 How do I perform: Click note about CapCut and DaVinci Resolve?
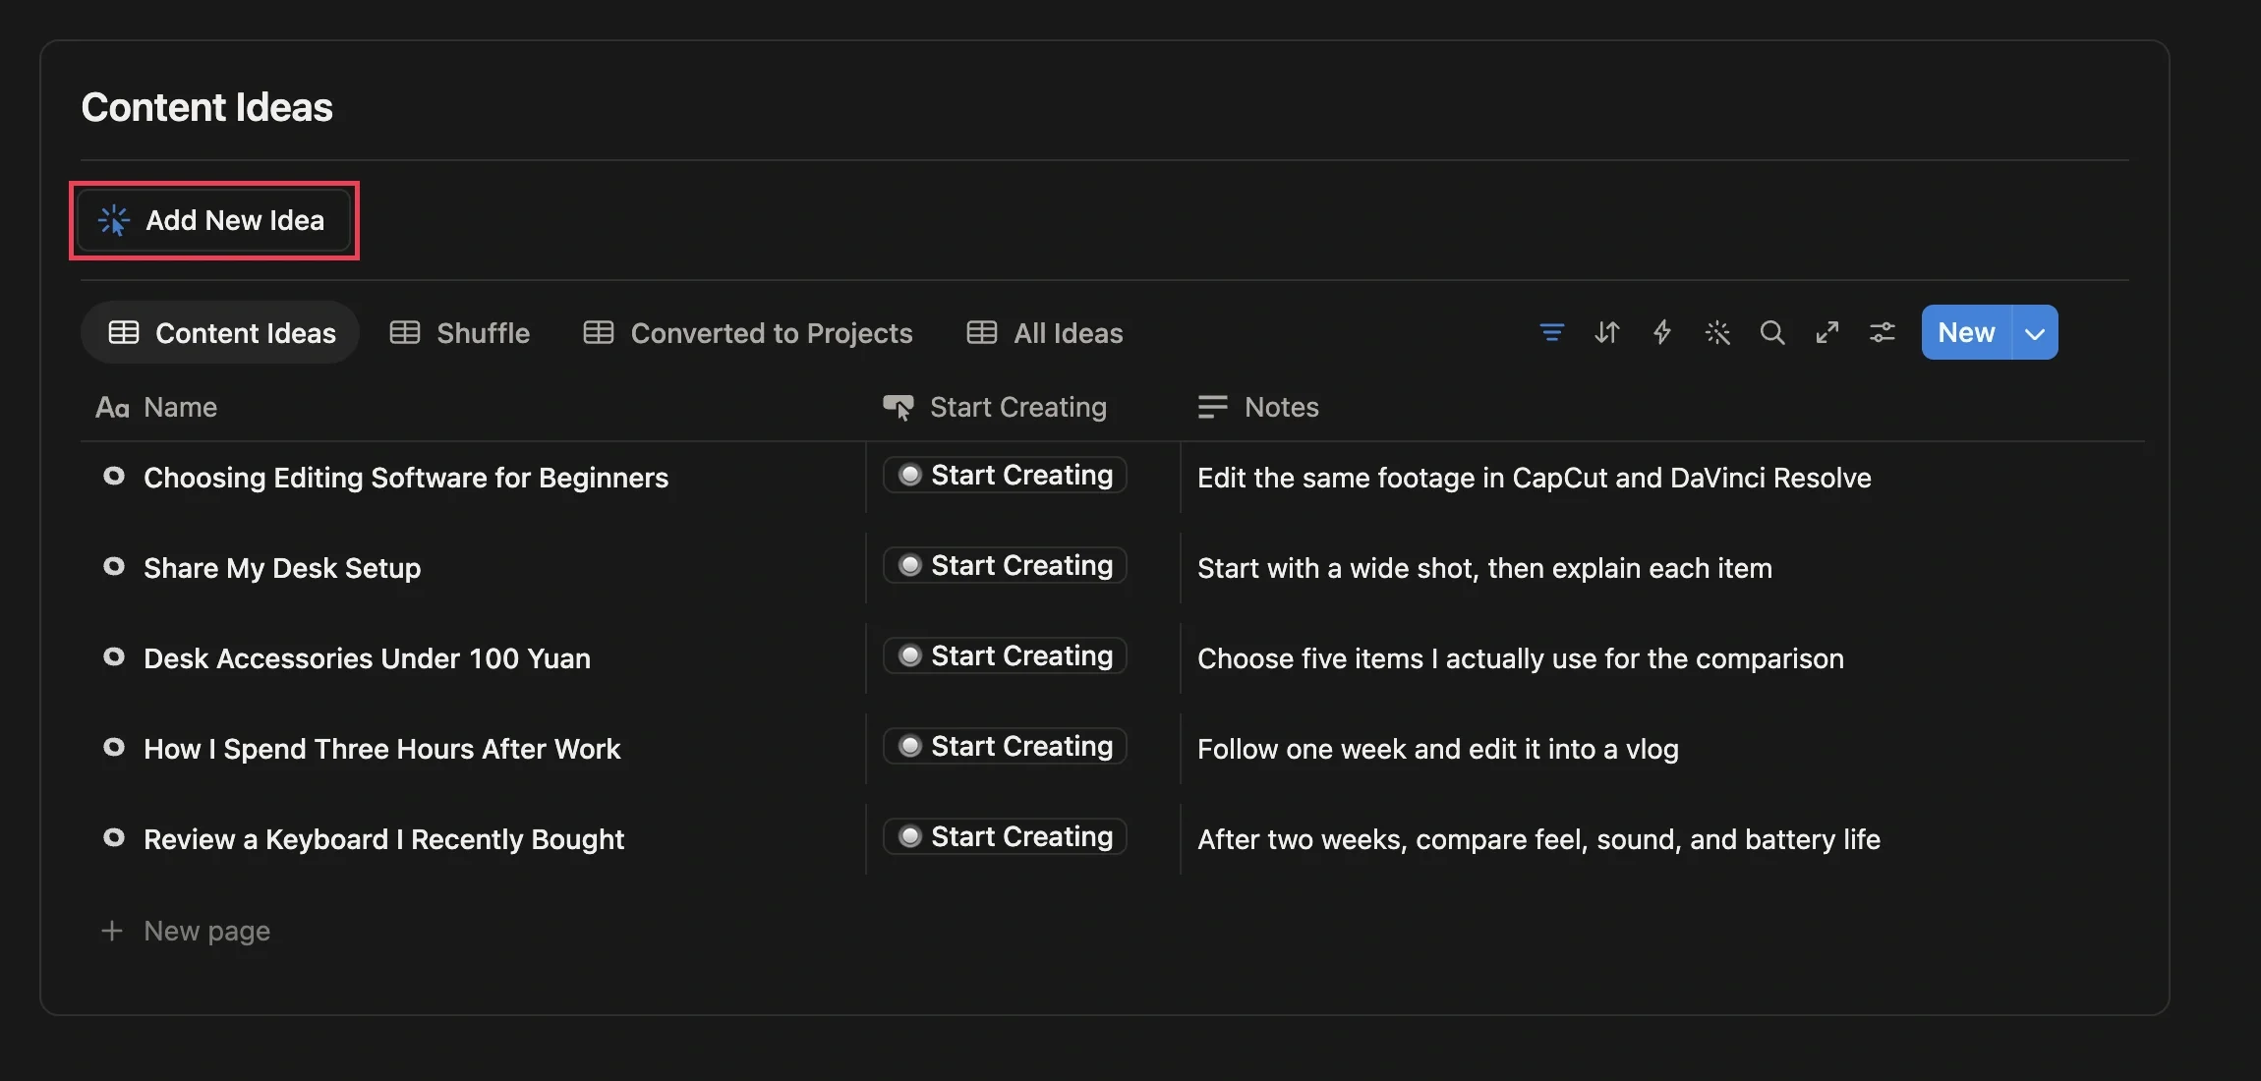point(1534,478)
